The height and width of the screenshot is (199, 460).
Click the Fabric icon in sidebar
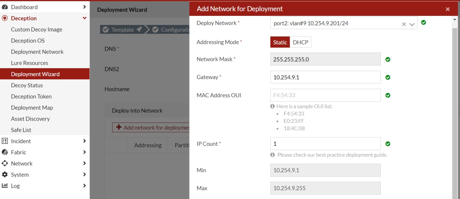tap(5, 152)
